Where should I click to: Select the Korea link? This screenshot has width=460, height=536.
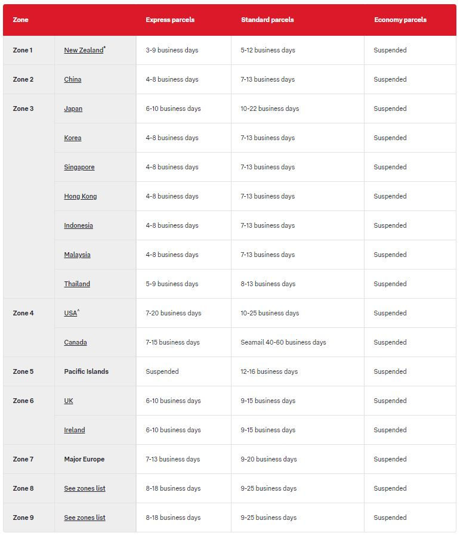(x=73, y=138)
